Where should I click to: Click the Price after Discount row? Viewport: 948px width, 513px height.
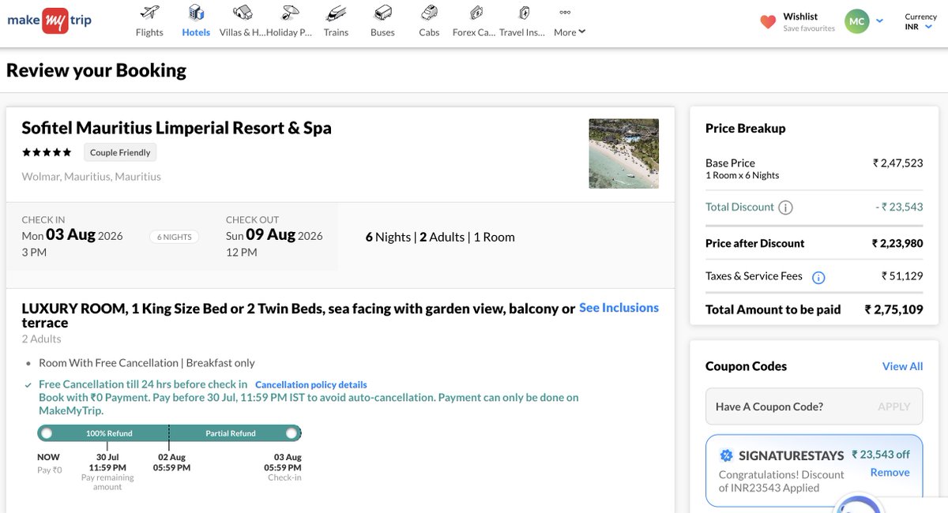coord(814,243)
